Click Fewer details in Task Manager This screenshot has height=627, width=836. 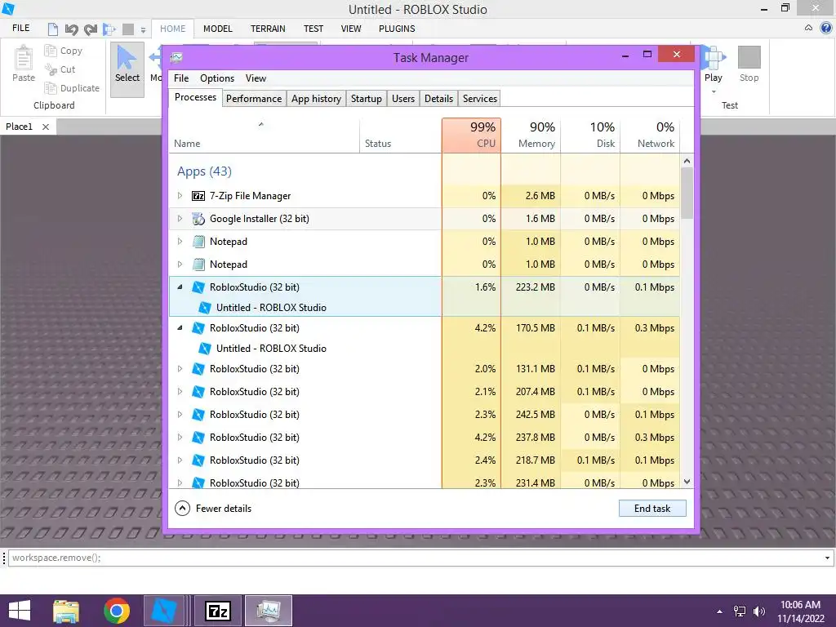pos(213,509)
